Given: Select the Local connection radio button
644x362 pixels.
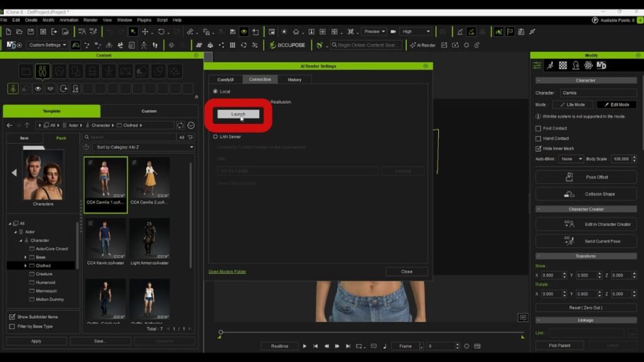Looking at the screenshot, I should tap(215, 92).
